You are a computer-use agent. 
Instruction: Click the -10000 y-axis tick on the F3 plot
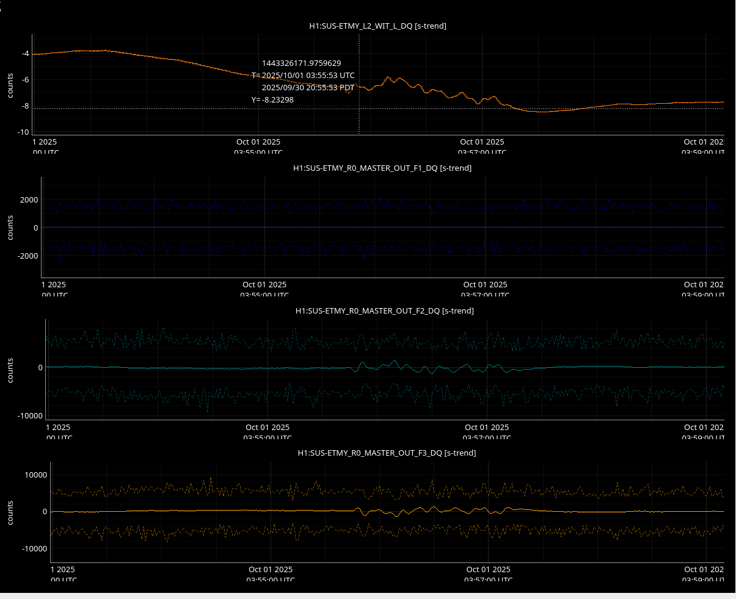[x=34, y=548]
